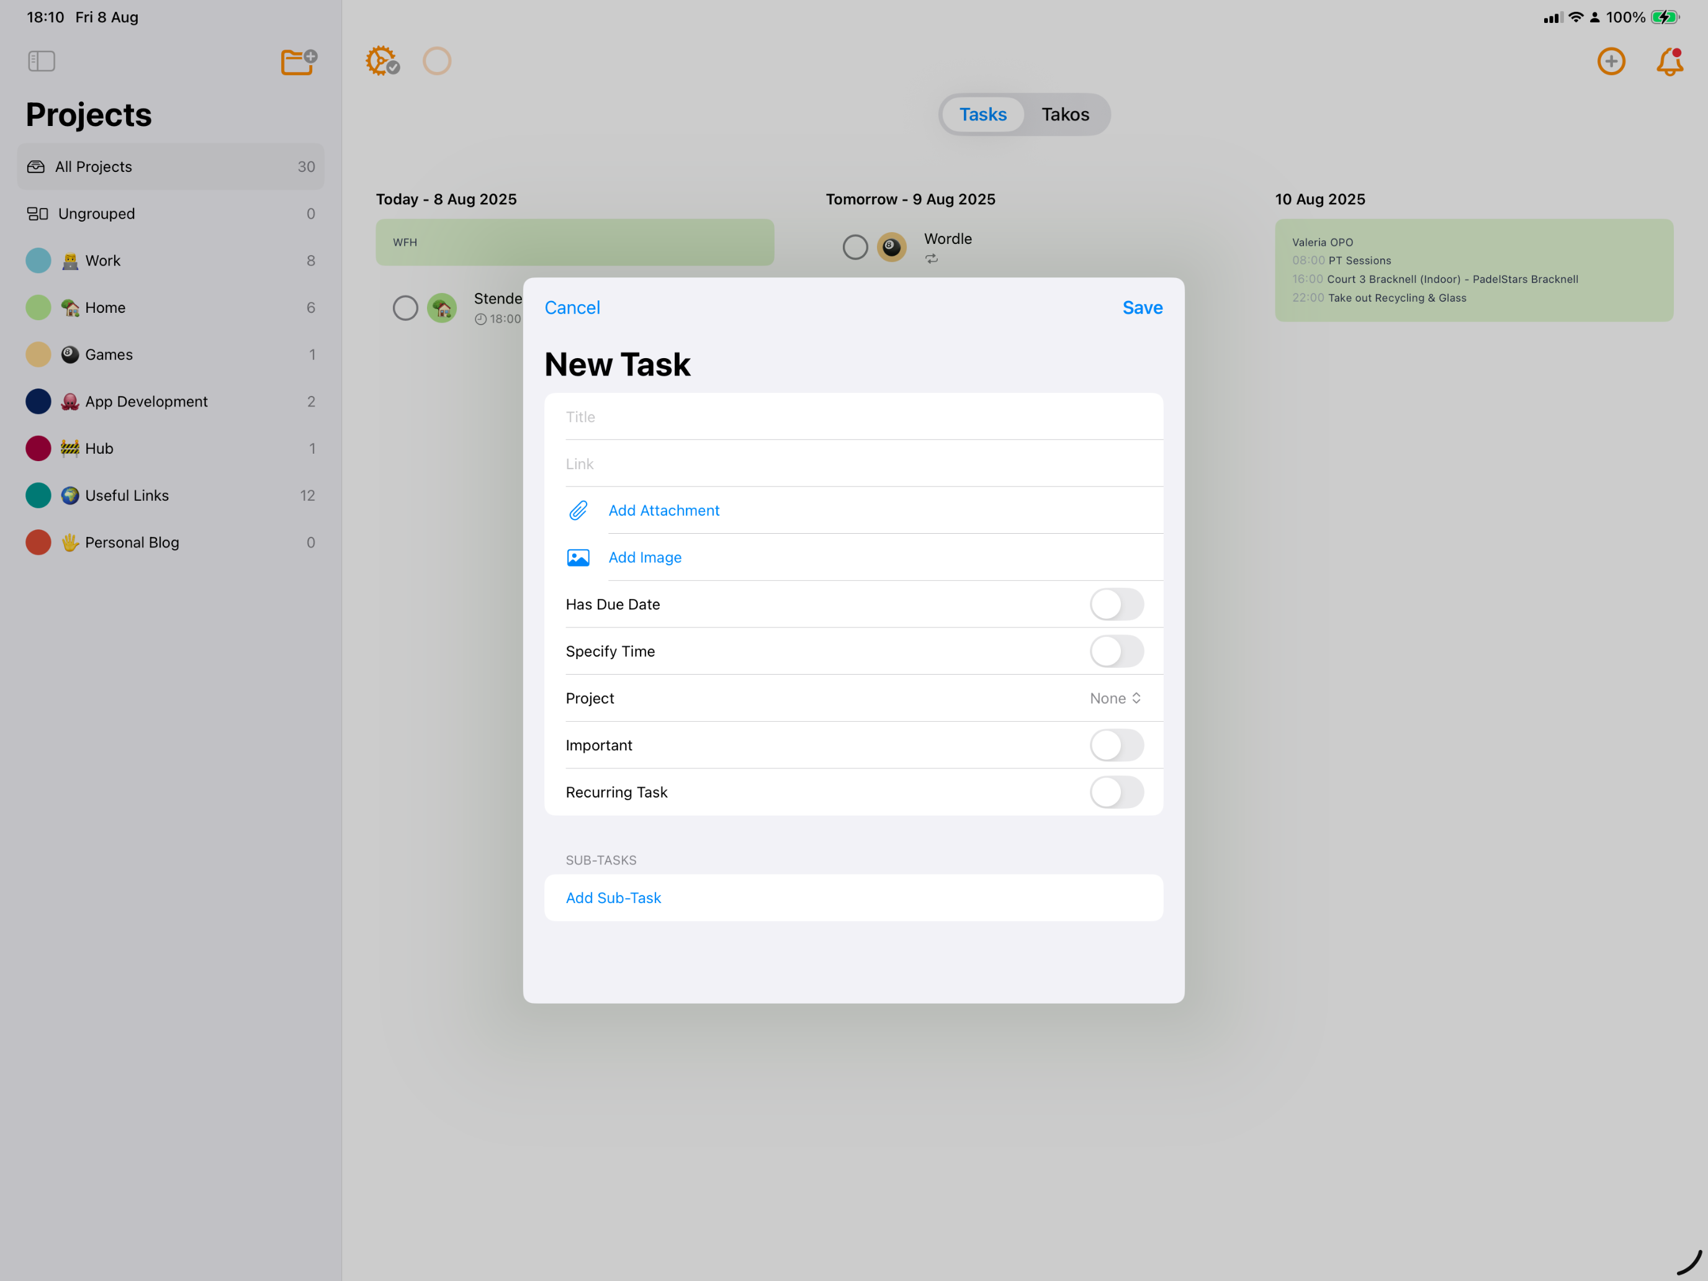
Task: Enable the Recurring Task switch
Action: (x=1117, y=792)
